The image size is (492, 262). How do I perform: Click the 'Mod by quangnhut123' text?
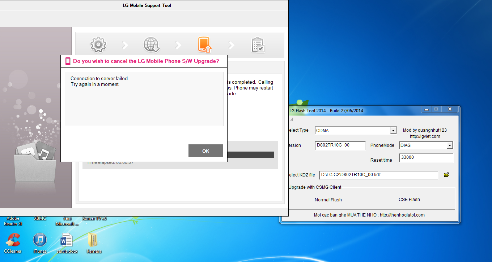[x=425, y=130]
